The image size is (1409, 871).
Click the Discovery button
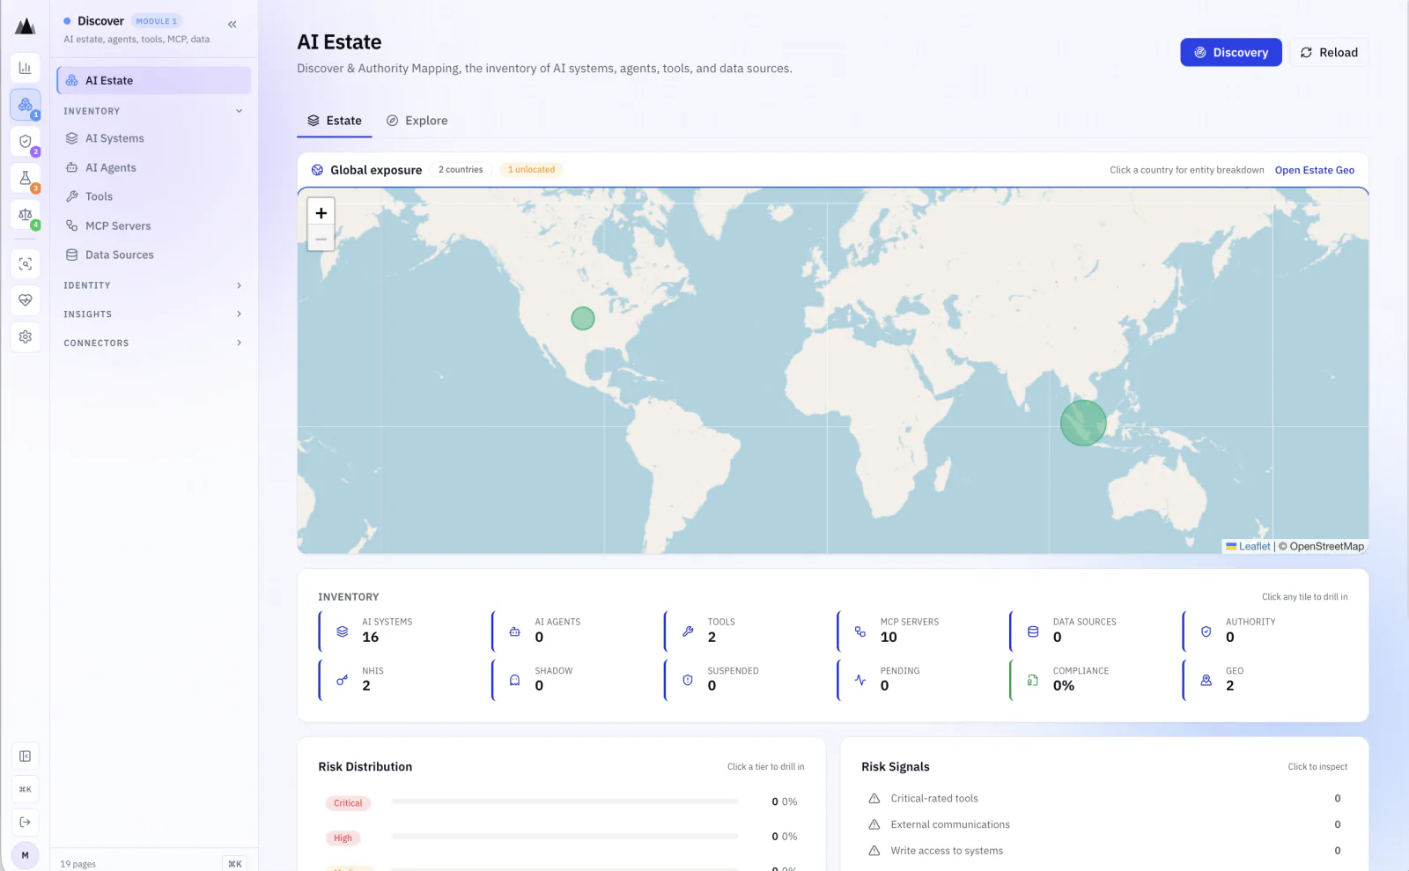click(x=1231, y=53)
